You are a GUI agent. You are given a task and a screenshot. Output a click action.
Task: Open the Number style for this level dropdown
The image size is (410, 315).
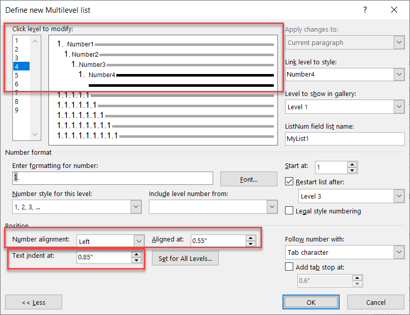click(x=135, y=207)
